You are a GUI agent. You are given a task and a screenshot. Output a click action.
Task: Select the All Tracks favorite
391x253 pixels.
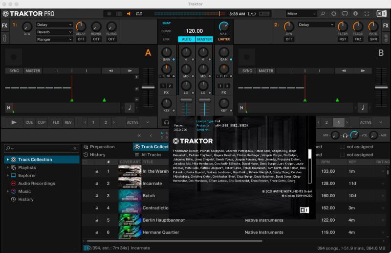click(148, 155)
